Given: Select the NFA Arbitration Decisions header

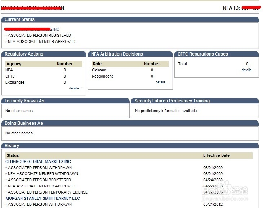Looking at the screenshot, I should click(x=130, y=54).
